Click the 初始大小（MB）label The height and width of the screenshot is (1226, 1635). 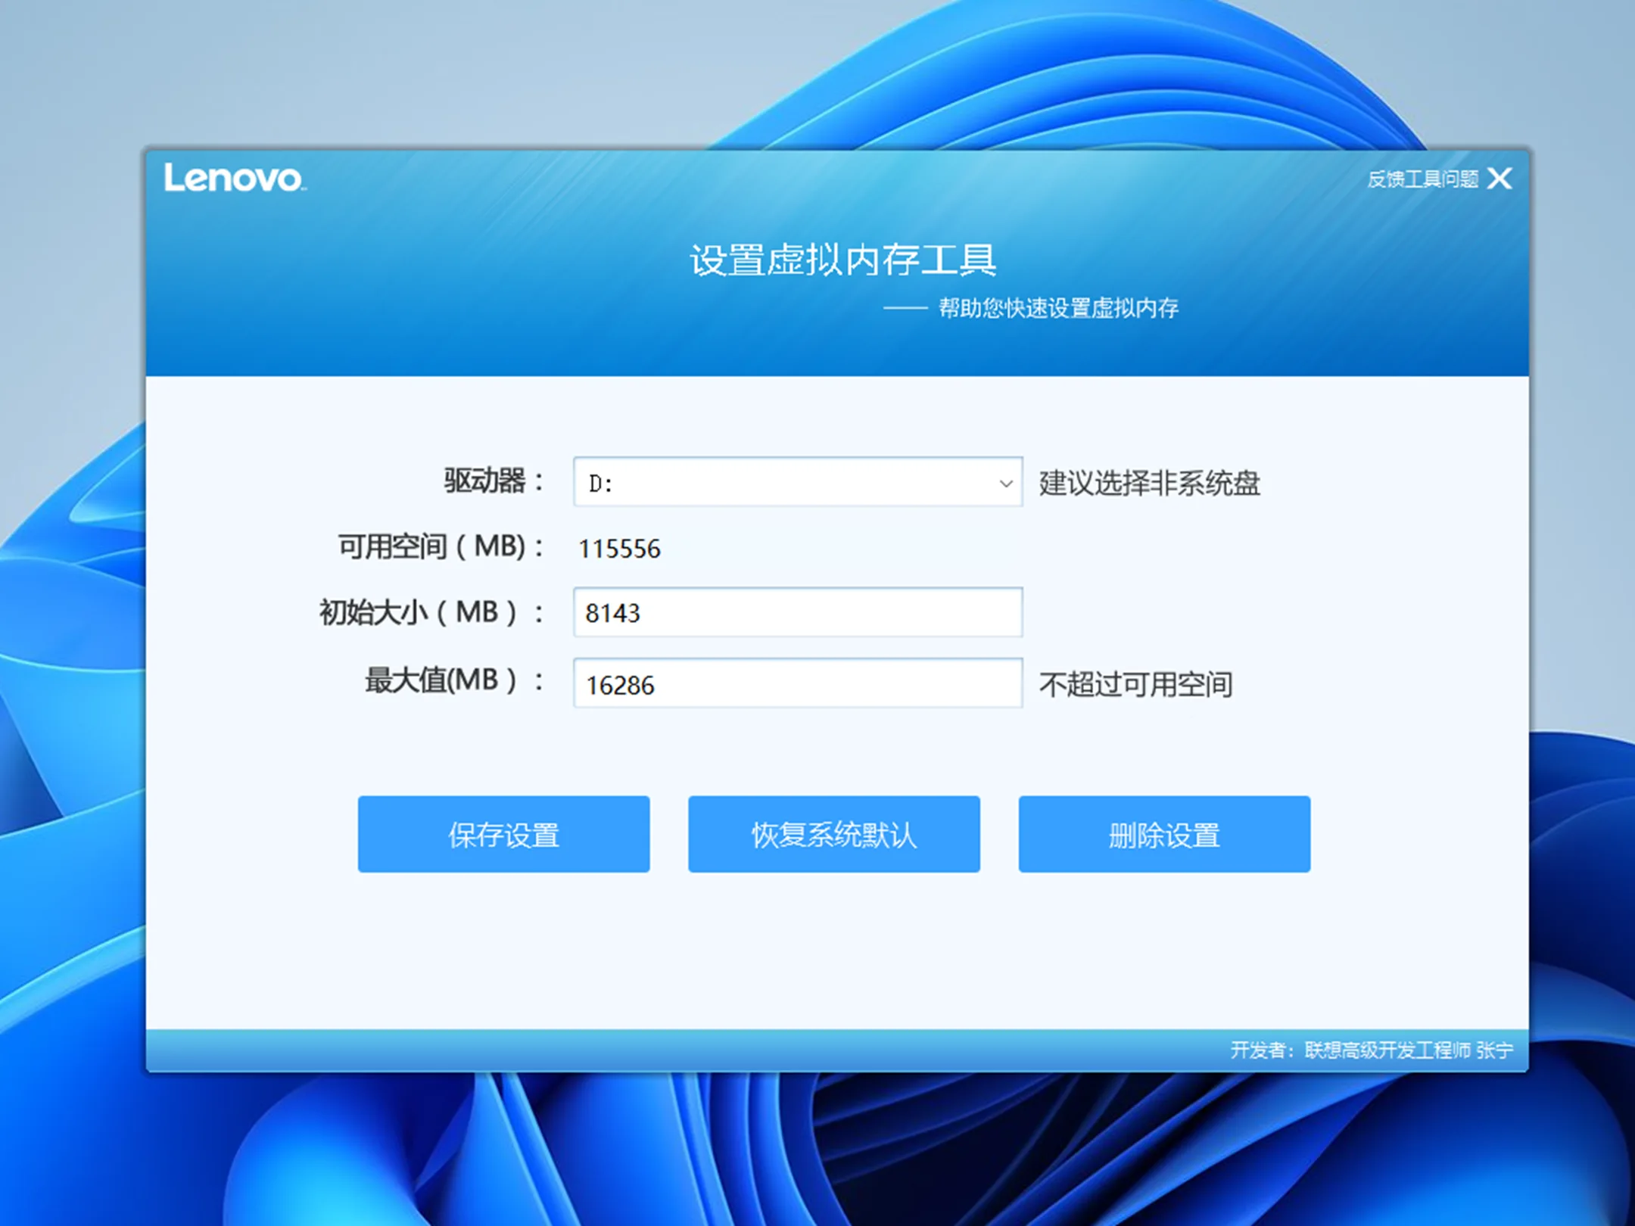tap(431, 612)
